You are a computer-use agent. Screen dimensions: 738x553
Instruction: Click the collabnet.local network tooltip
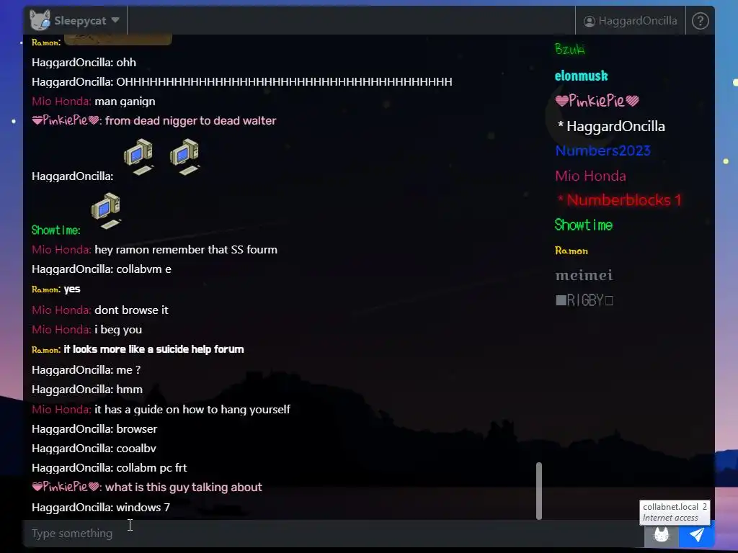675,512
